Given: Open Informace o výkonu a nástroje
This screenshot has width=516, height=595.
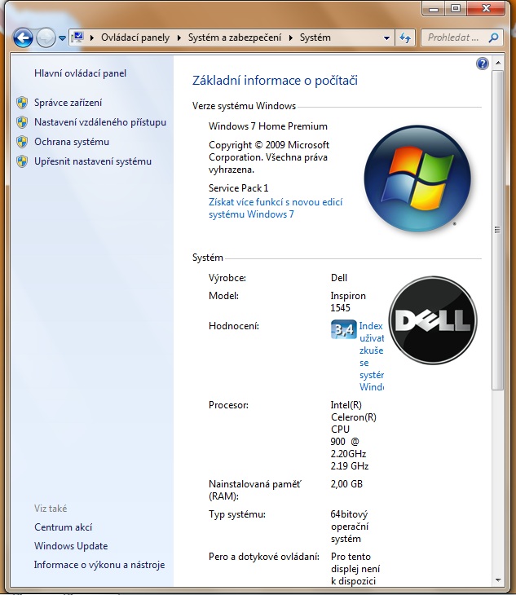Looking at the screenshot, I should point(99,565).
